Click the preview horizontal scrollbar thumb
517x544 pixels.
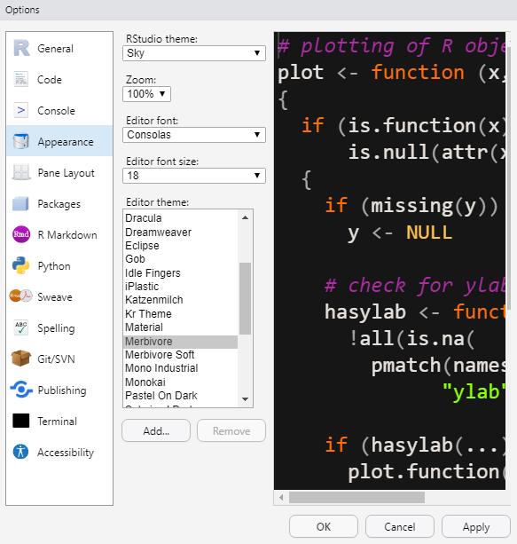[356, 497]
